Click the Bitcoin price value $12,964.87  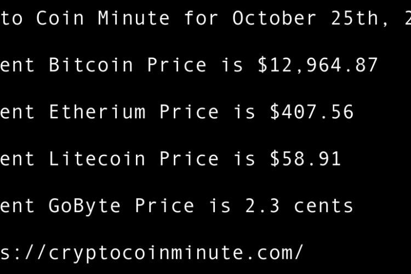(318, 65)
